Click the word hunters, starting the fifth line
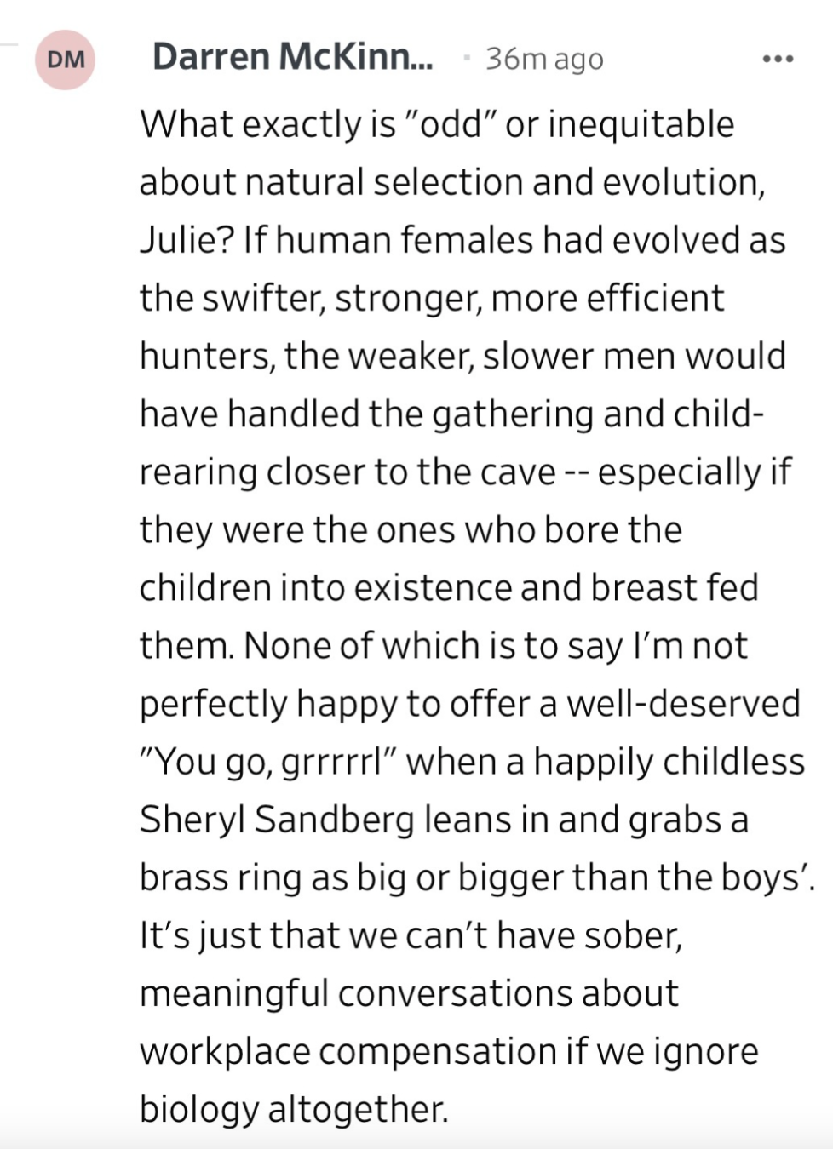 tap(207, 357)
